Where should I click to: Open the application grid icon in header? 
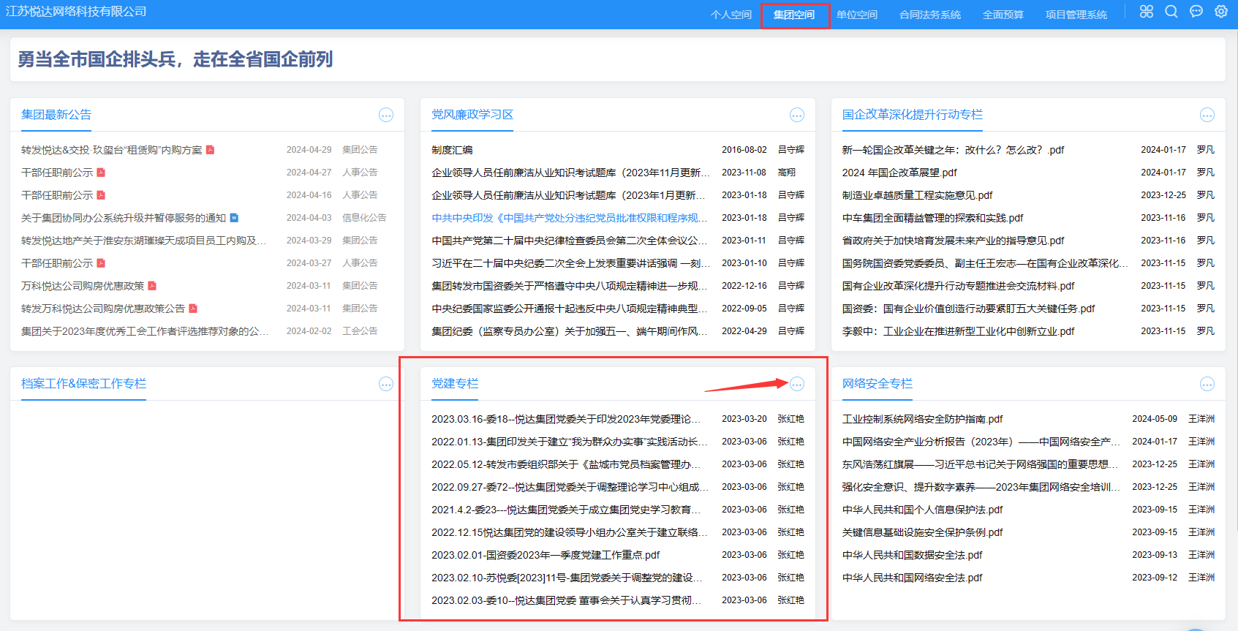1146,12
